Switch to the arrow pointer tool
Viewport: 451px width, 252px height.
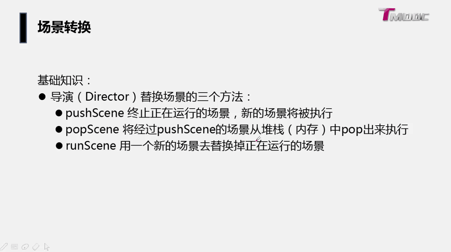pyautogui.click(x=47, y=246)
